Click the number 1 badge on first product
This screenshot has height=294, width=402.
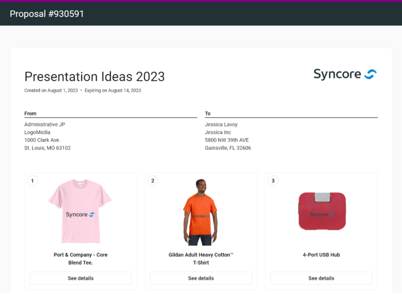click(x=32, y=181)
